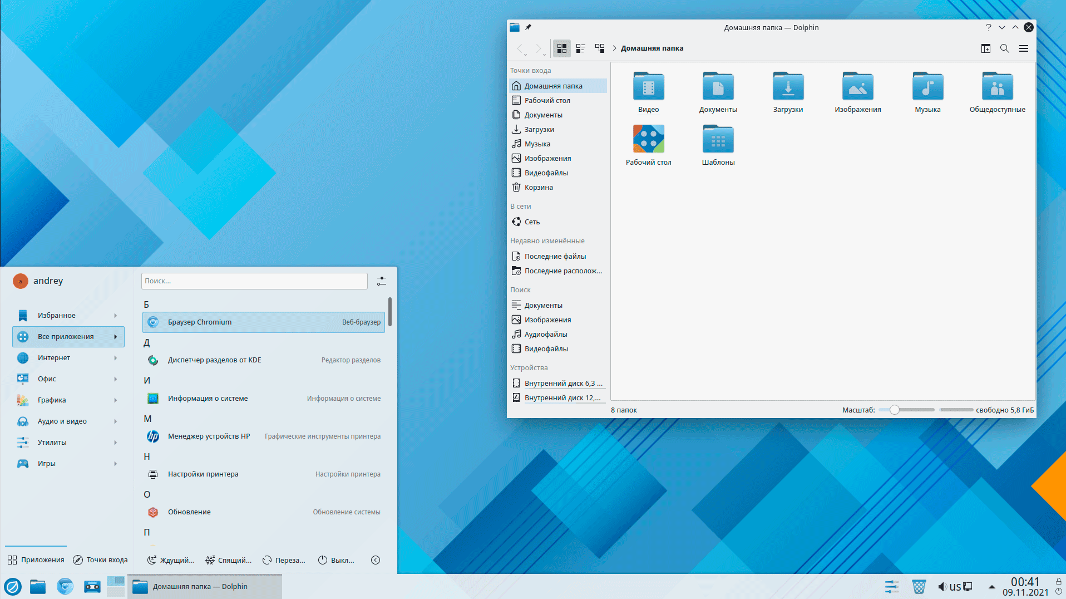
Task: Pin the Dolphin window with pushpin icon
Action: point(528,27)
